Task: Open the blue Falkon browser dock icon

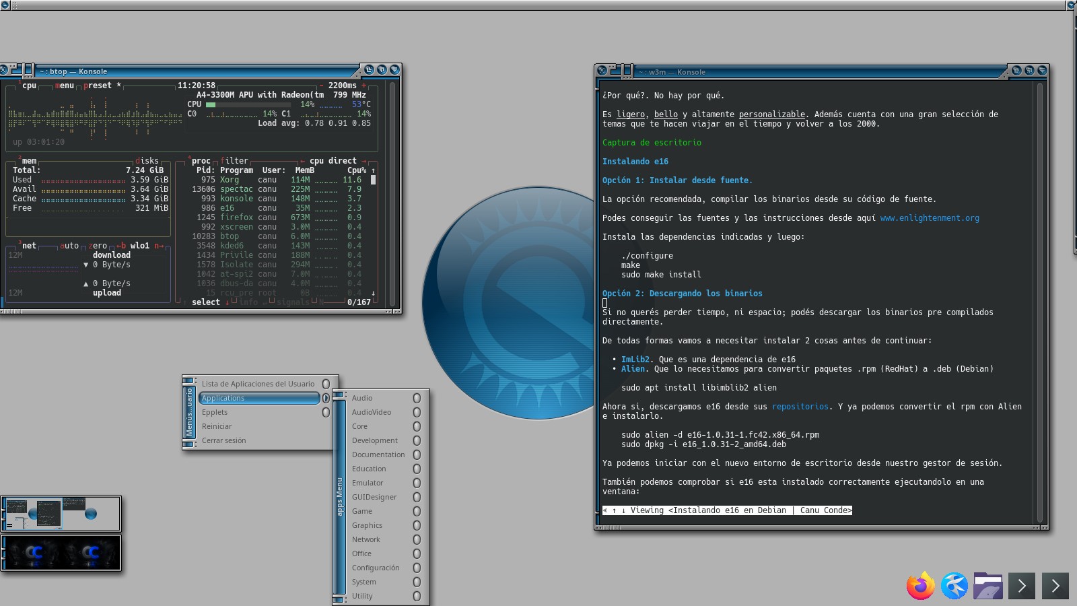Action: pyautogui.click(x=954, y=585)
